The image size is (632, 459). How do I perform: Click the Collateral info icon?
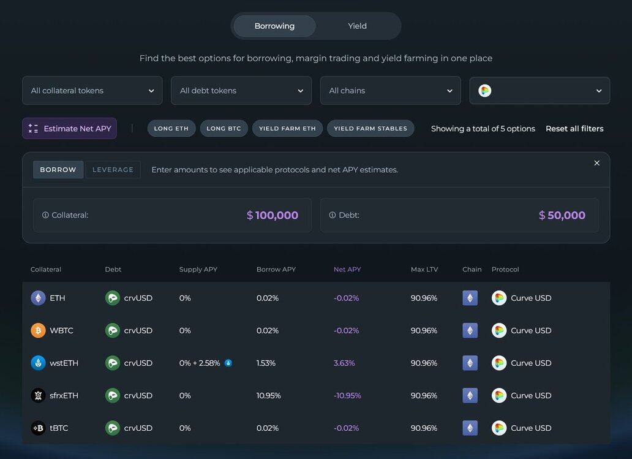[x=45, y=215]
